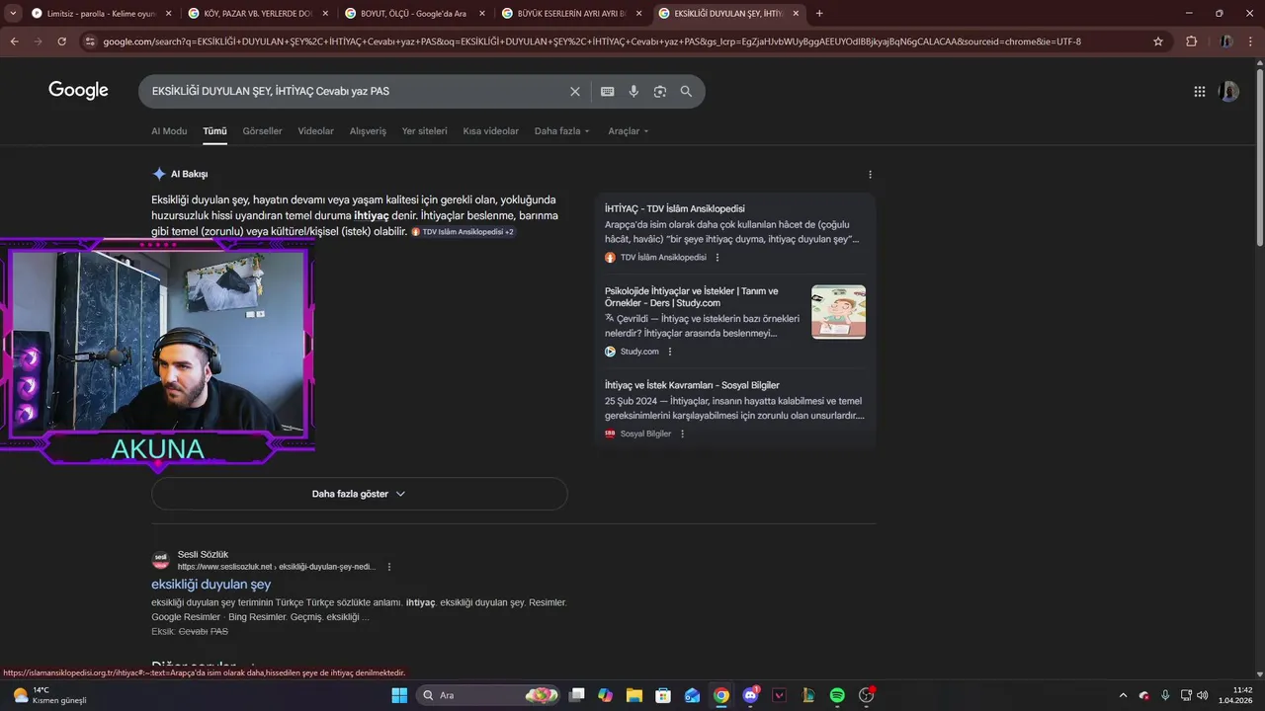Open the eksikliği duyulan şey result link
The height and width of the screenshot is (711, 1265).
[x=211, y=585]
